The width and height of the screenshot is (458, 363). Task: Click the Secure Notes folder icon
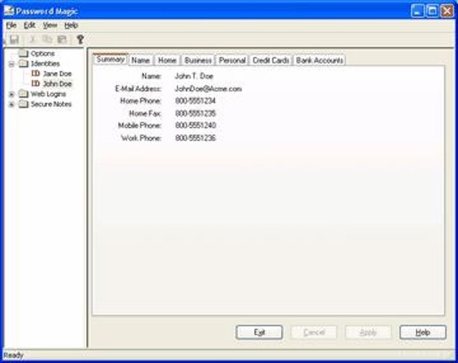point(24,104)
